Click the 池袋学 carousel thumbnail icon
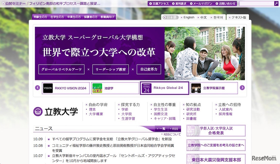Screen dimensions: 280x164 98,88
